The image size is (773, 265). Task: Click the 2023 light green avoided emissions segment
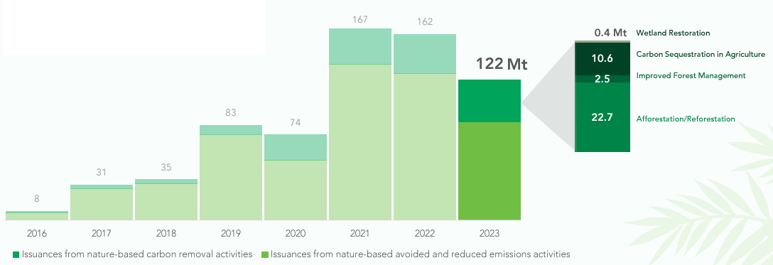tap(489, 171)
